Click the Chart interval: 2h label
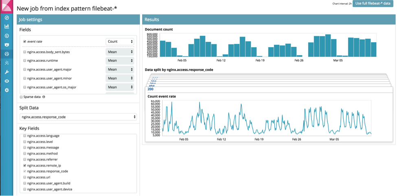397x196 pixels. (342, 4)
